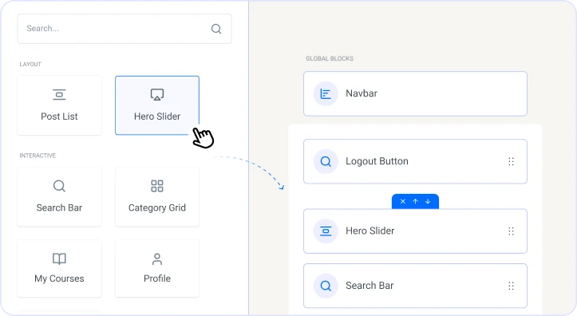This screenshot has height=316, width=577.
Task: Focus the Search... input field
Action: (x=124, y=29)
